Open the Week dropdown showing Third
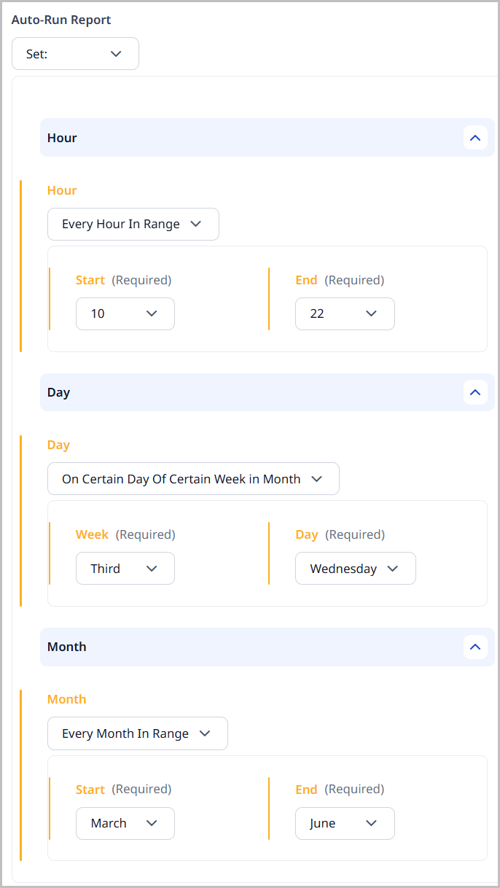The width and height of the screenshot is (500, 888). coord(125,568)
